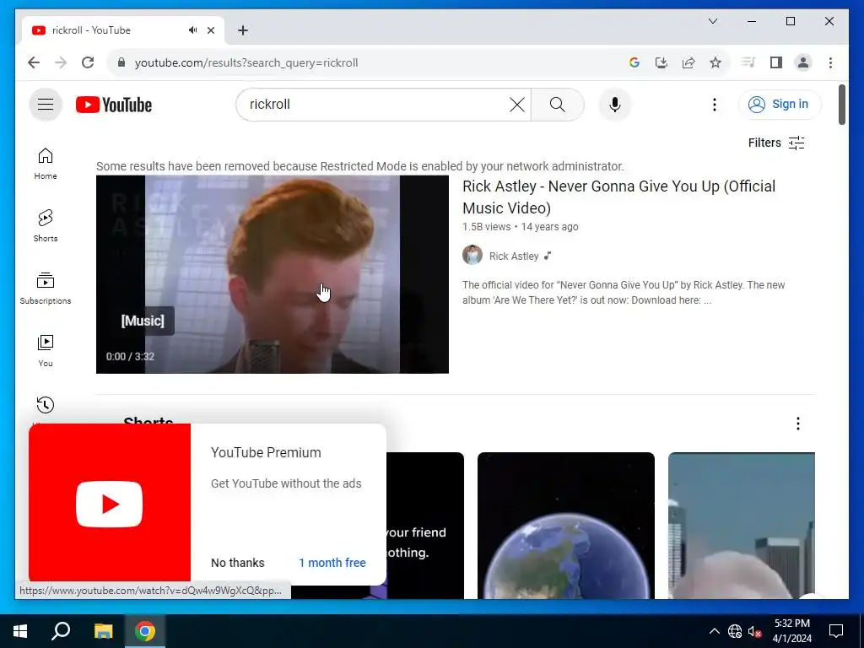864x648 pixels.
Task: Open Shorts section three-dot options
Action: (798, 424)
